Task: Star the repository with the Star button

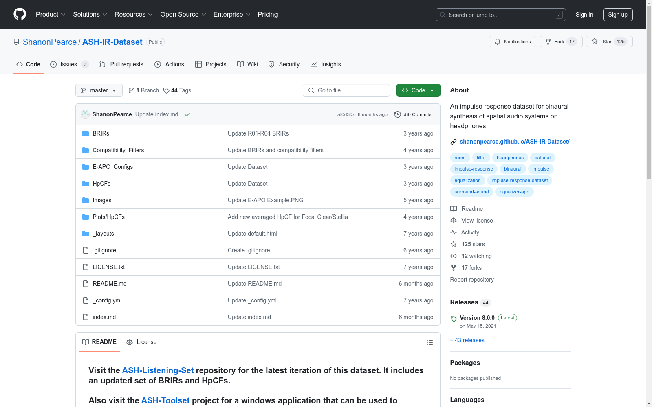Action: 609,42
